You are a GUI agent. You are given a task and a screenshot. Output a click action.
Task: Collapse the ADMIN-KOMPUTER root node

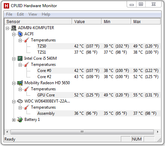pyautogui.click(x=7, y=29)
